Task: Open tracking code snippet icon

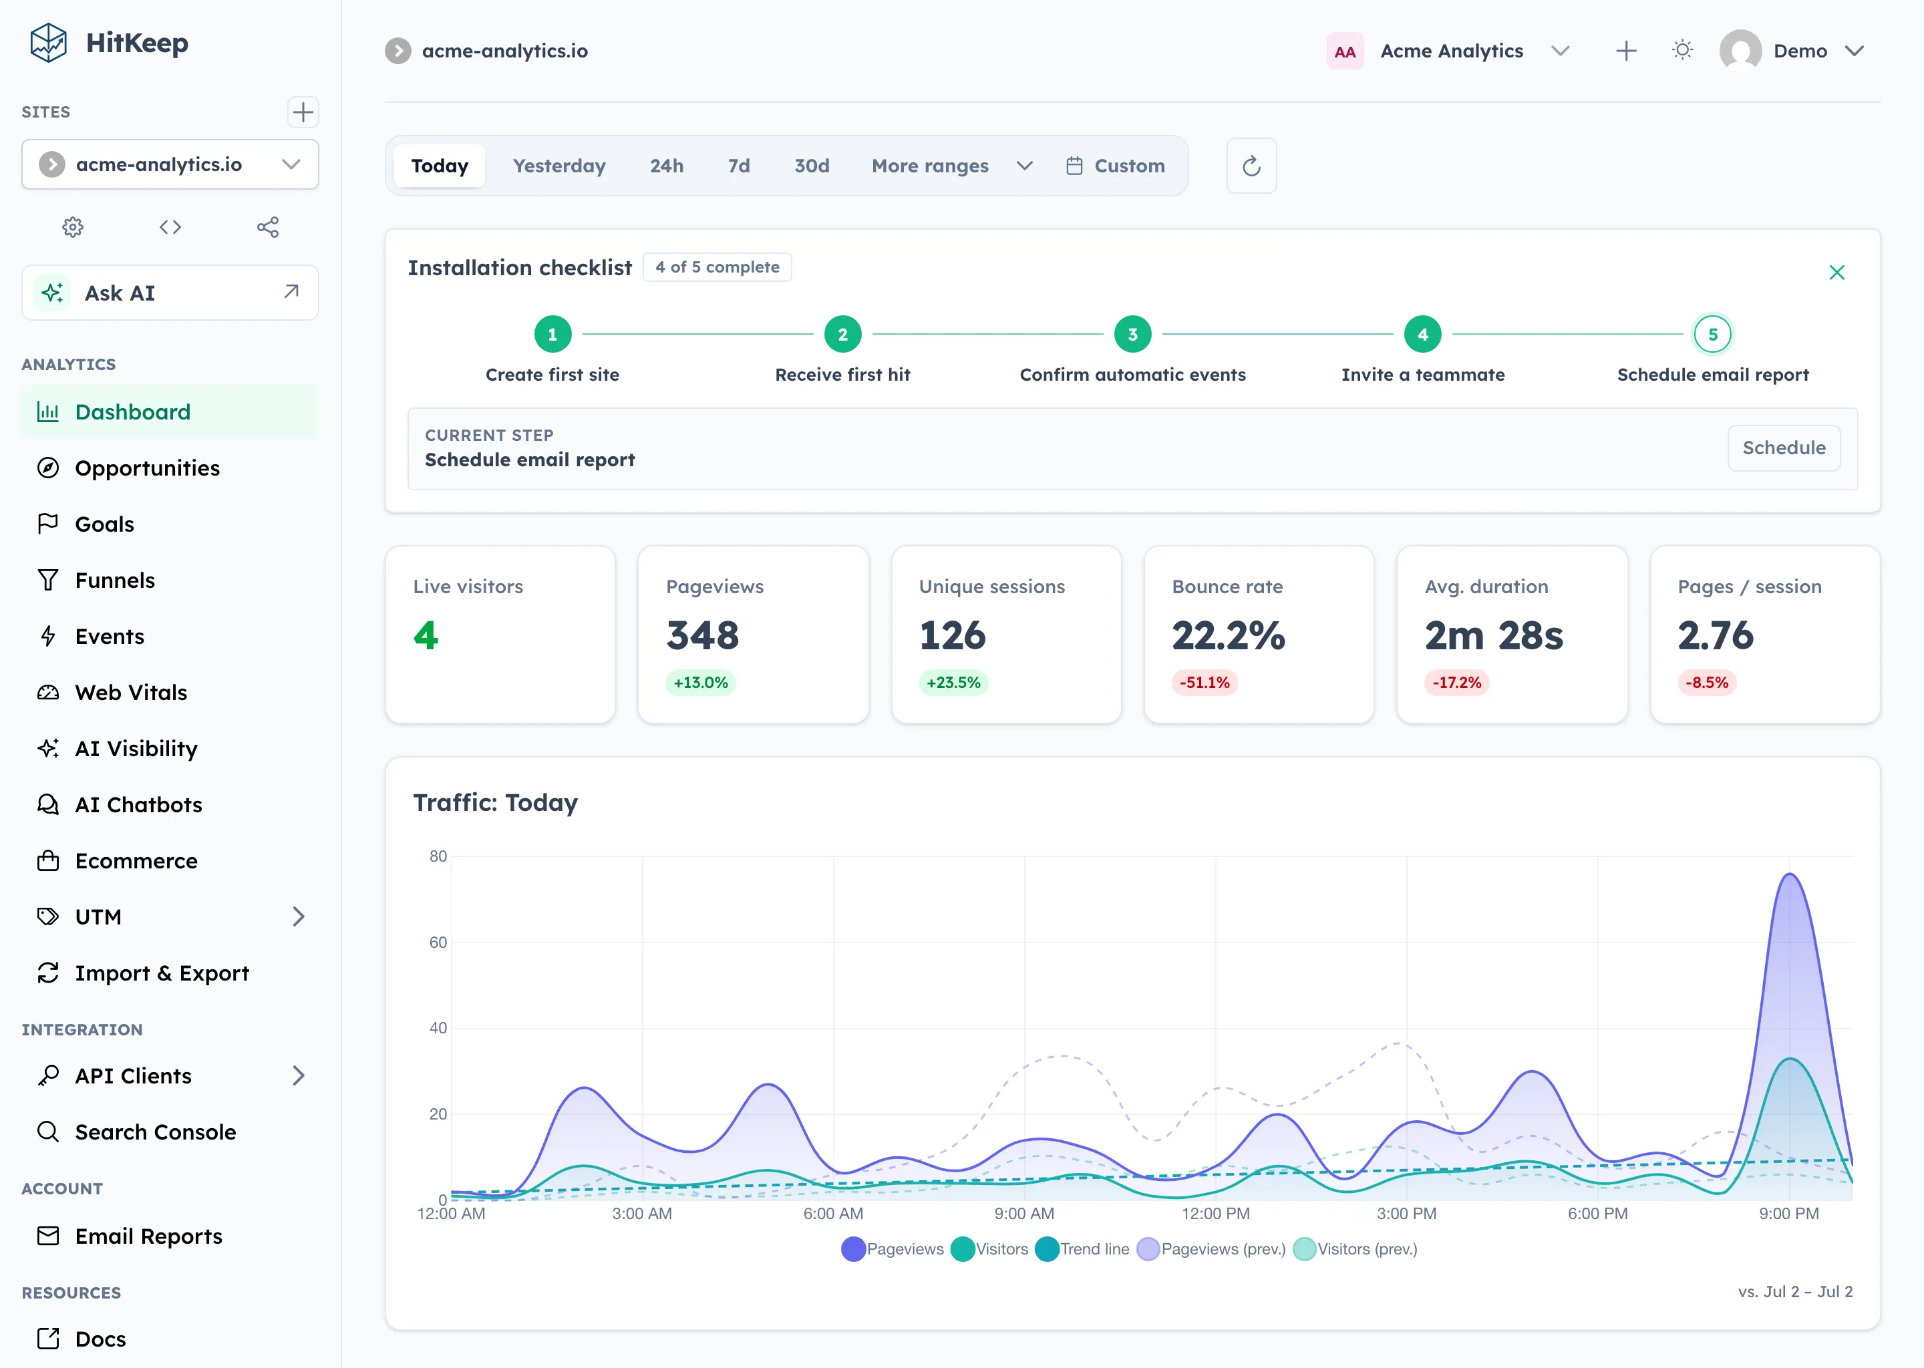Action: (x=170, y=226)
